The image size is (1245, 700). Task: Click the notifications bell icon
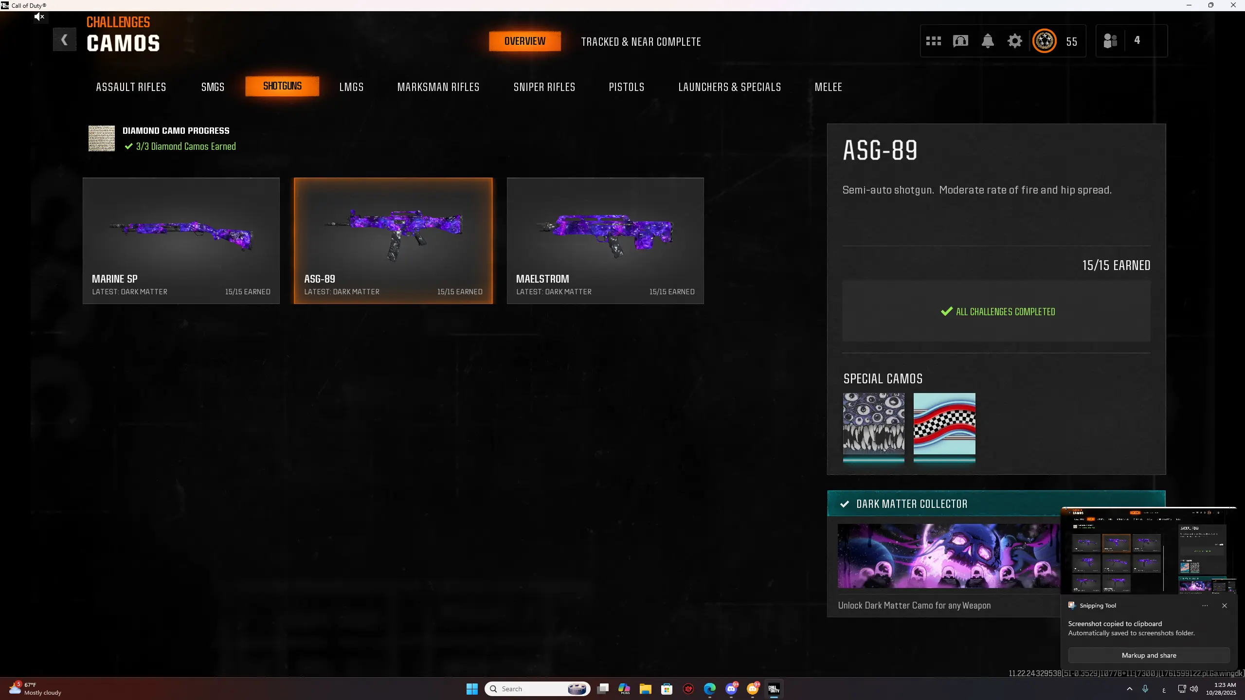tap(987, 41)
